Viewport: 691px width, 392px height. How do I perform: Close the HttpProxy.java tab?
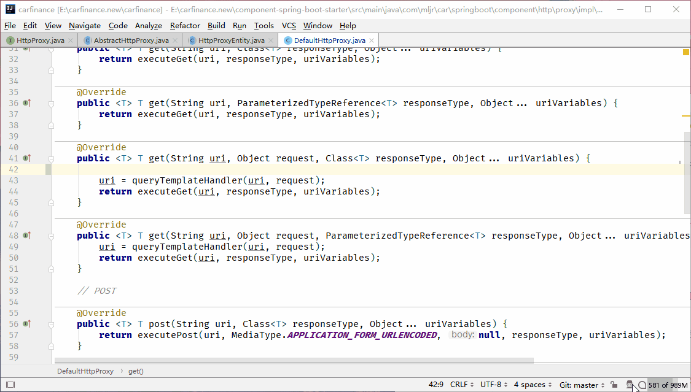tap(71, 40)
